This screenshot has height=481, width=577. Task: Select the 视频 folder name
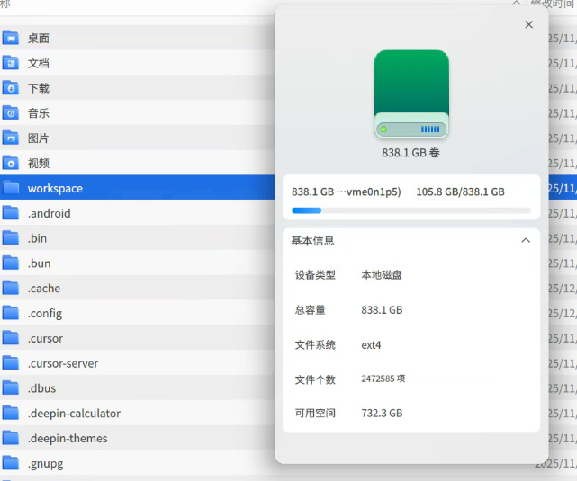pyautogui.click(x=39, y=163)
